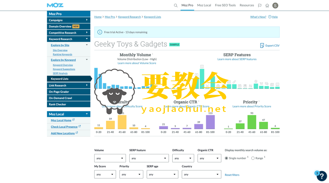Click the info icon in trial banner
This screenshot has width=329, height=183.
point(100,32)
